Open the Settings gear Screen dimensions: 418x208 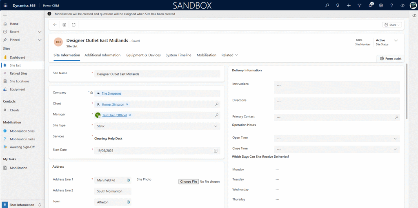pyautogui.click(x=381, y=5)
